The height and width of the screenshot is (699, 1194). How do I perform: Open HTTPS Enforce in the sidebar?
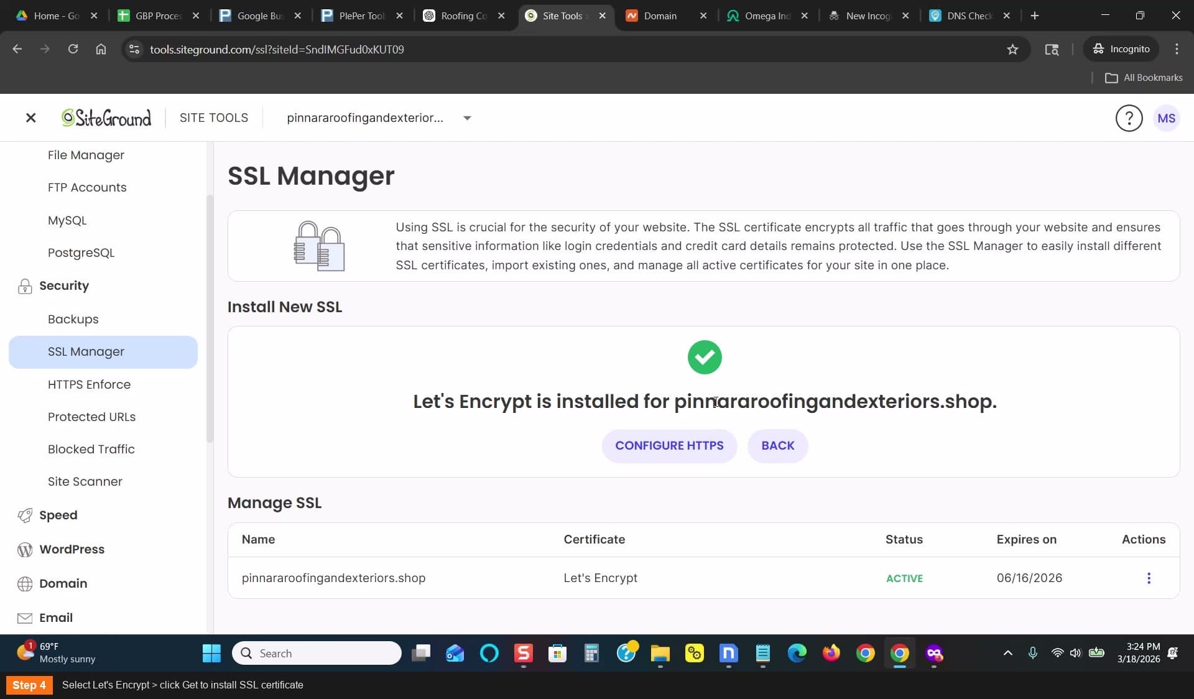89,384
